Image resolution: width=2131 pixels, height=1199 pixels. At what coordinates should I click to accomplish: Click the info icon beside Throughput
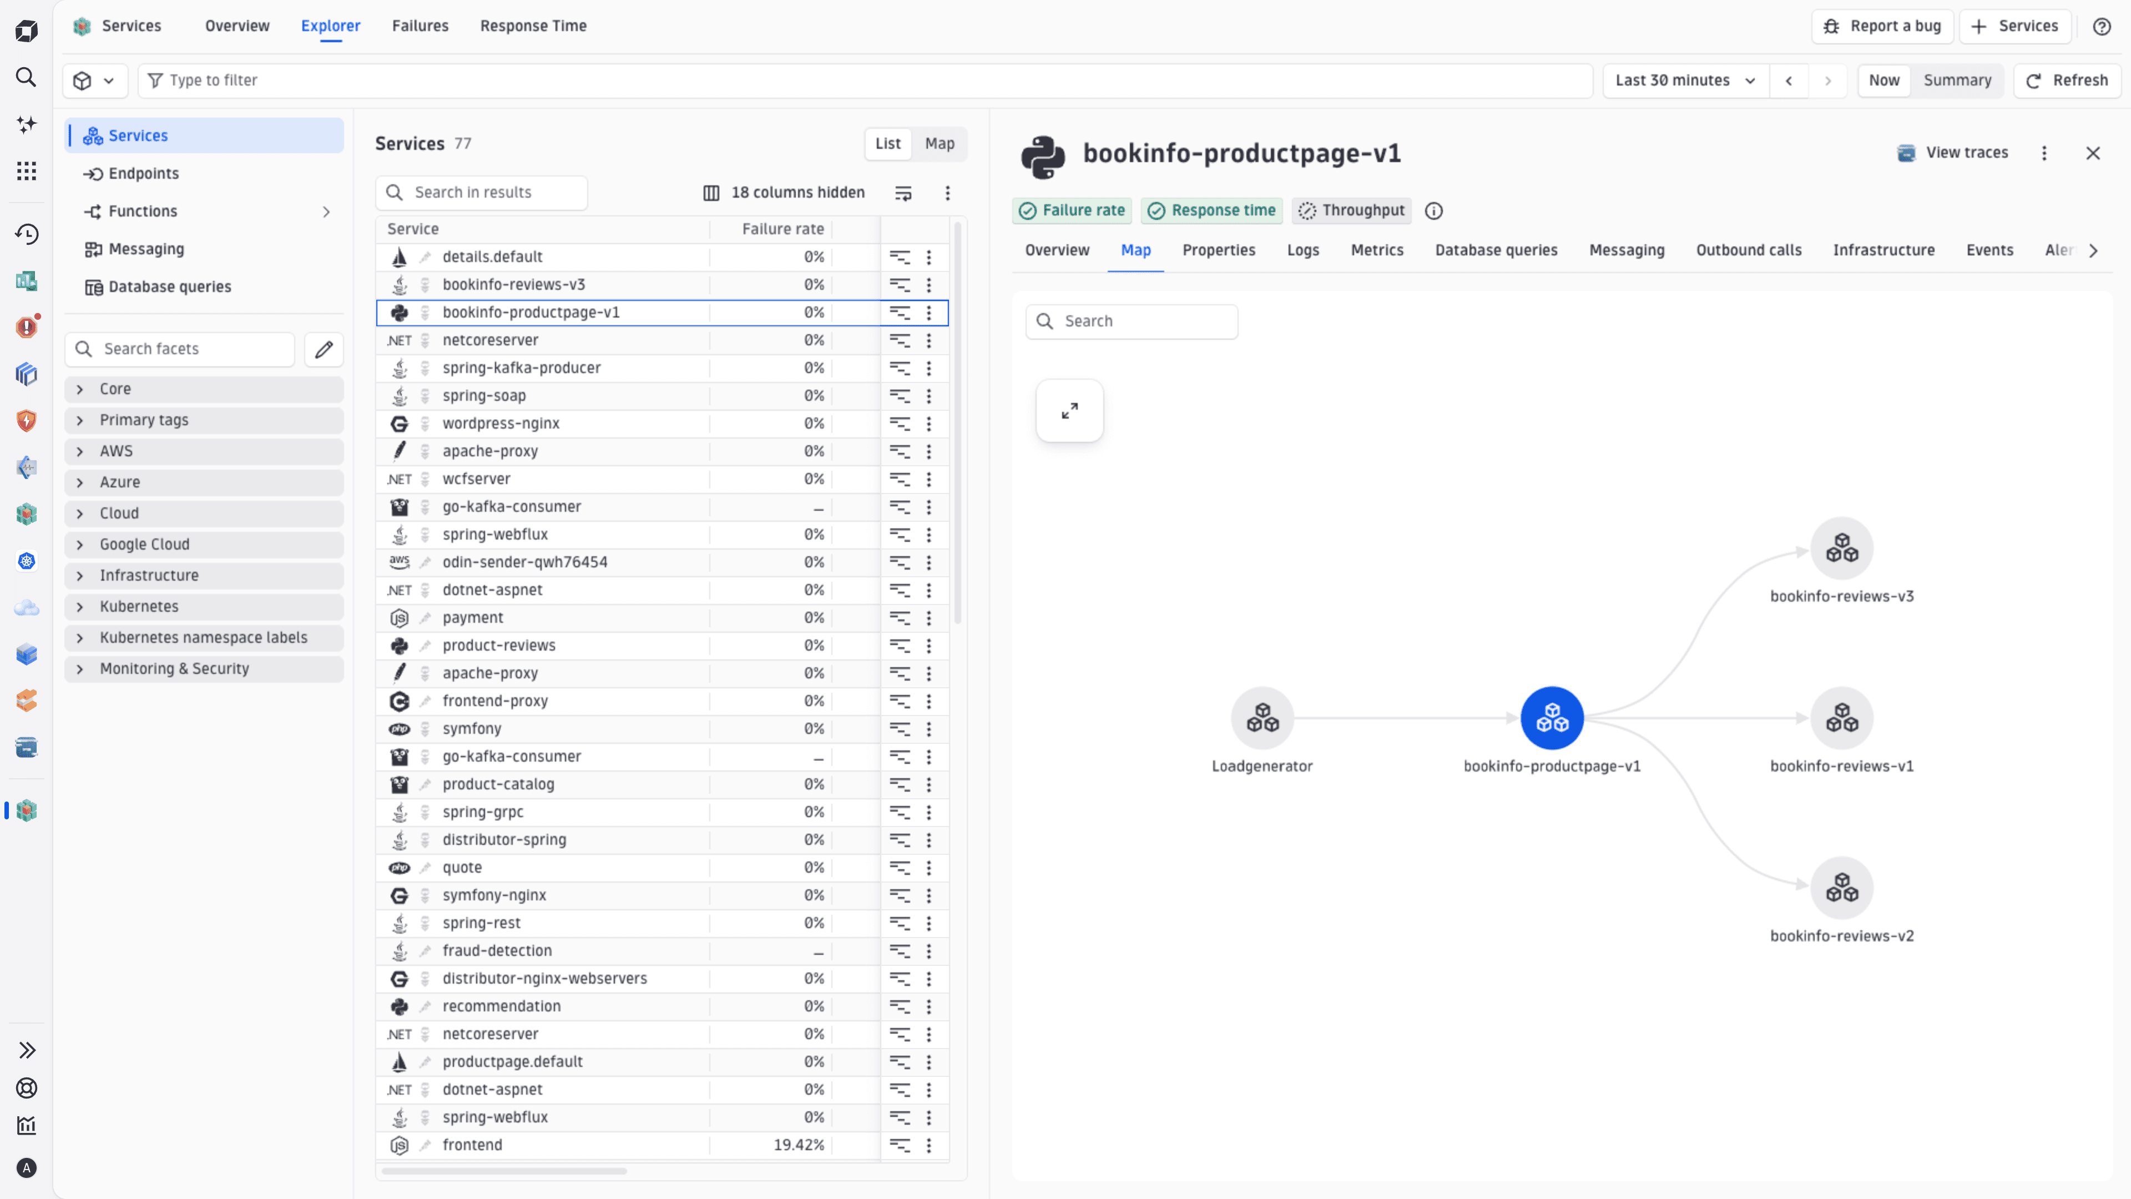[x=1433, y=211]
